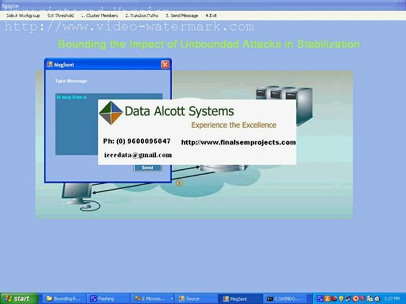Activate the MsgSent taskbar button
Image resolution: width=406 pixels, height=304 pixels.
coord(240,299)
